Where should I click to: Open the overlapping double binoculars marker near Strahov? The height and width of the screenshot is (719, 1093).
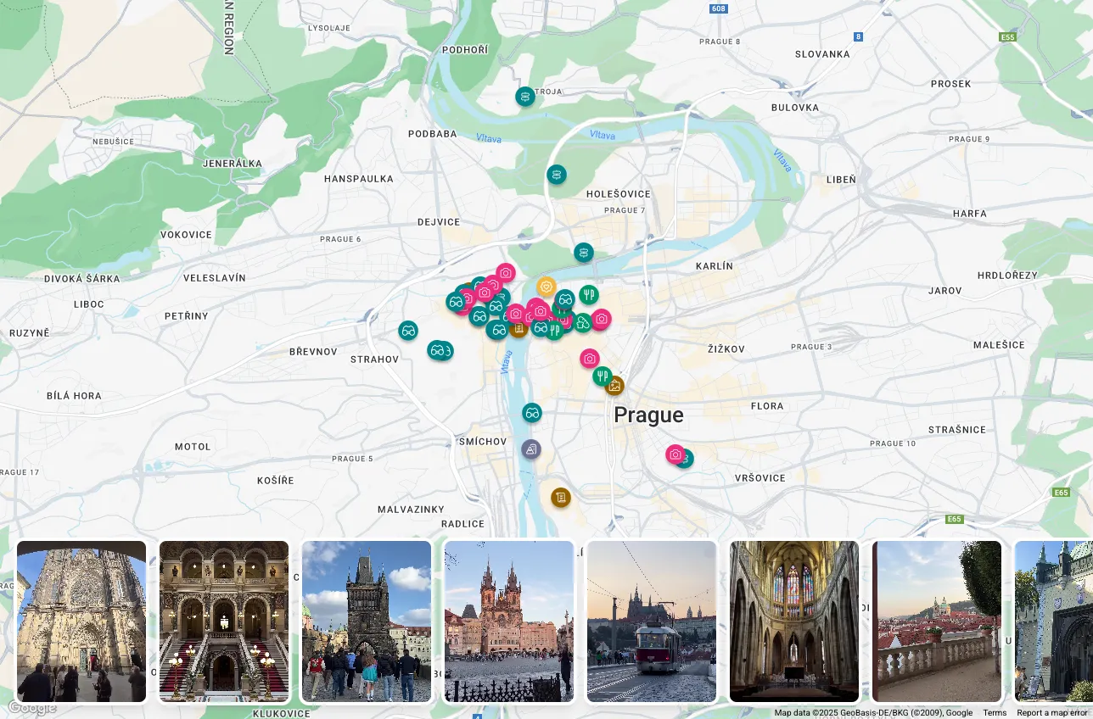(440, 350)
